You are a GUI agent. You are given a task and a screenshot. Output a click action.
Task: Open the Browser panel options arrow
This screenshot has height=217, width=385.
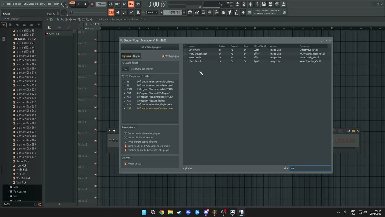point(2,19)
